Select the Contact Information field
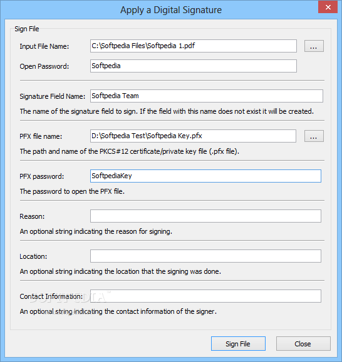The width and height of the screenshot is (342, 362). [x=205, y=296]
